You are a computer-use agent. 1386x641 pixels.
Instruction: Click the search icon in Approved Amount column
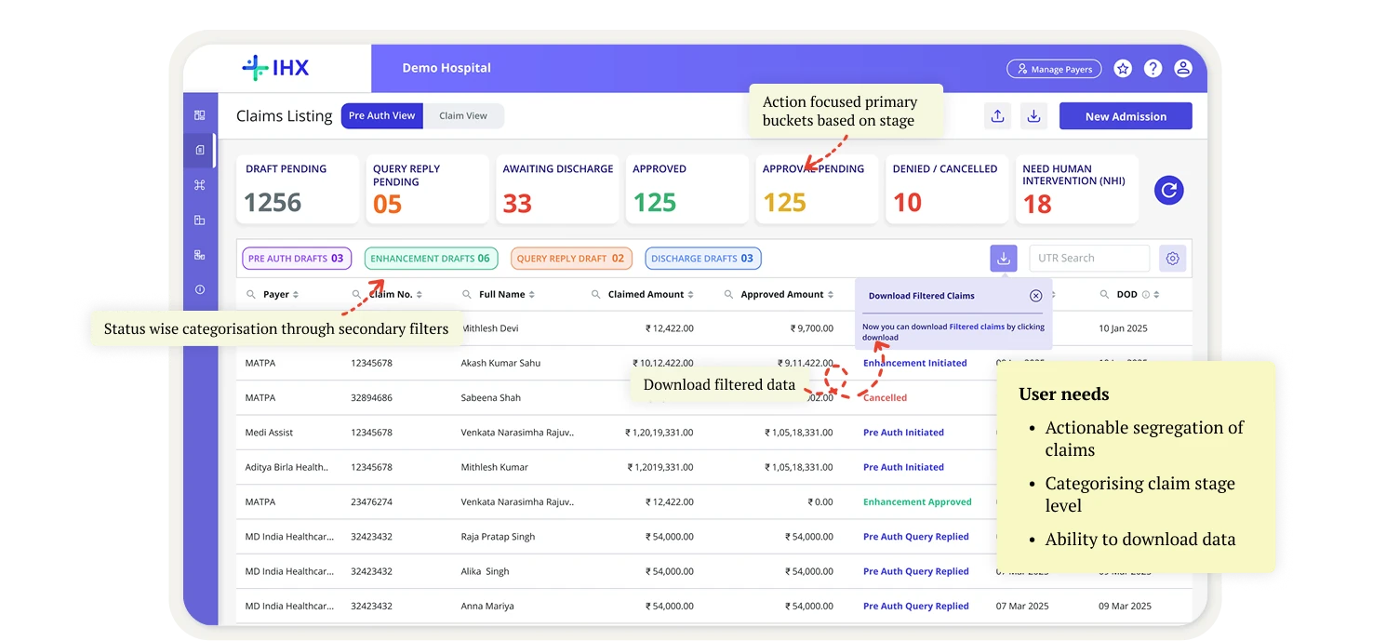(729, 294)
